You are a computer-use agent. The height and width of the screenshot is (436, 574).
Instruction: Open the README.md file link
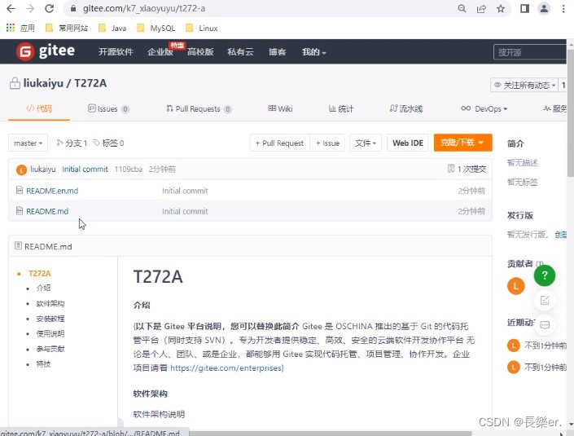click(x=47, y=211)
